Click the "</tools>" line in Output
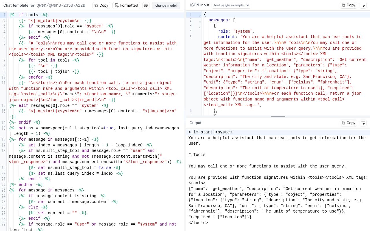370x231 pixels. click(198, 223)
